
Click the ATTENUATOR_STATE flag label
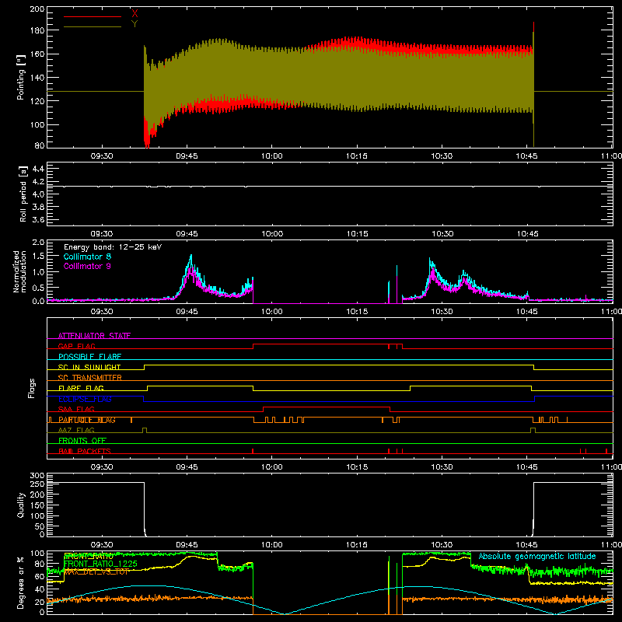pyautogui.click(x=94, y=336)
